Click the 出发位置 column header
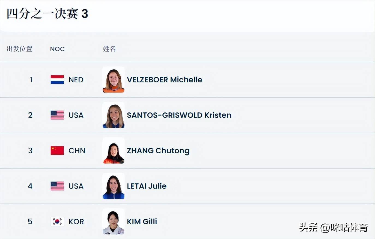The height and width of the screenshot is (239, 375). pos(19,49)
